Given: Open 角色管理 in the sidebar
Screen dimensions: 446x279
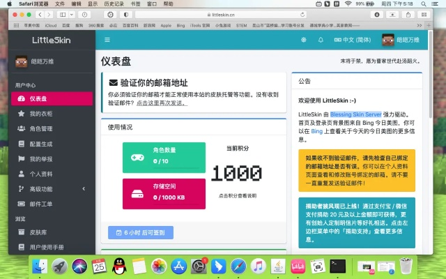Looking at the screenshot, I should [x=52, y=128].
